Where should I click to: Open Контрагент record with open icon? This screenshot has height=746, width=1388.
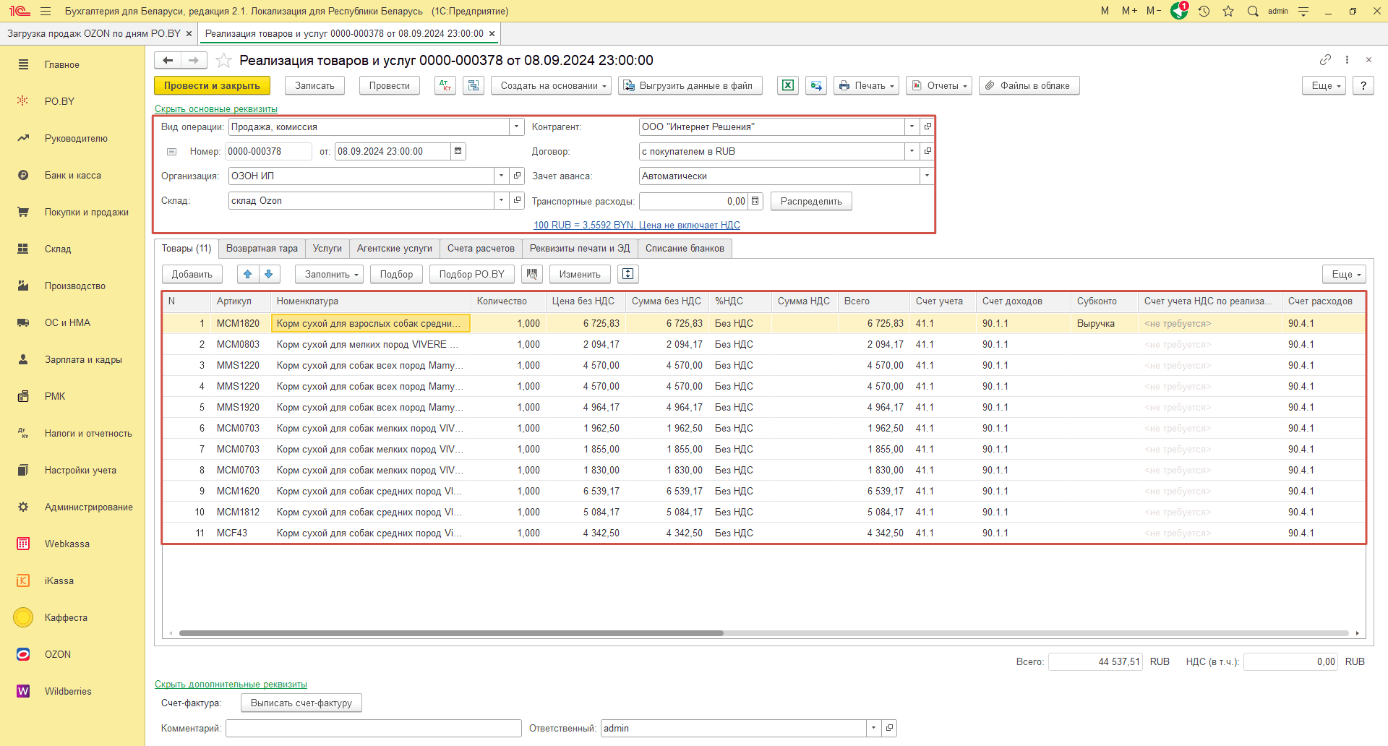click(928, 127)
